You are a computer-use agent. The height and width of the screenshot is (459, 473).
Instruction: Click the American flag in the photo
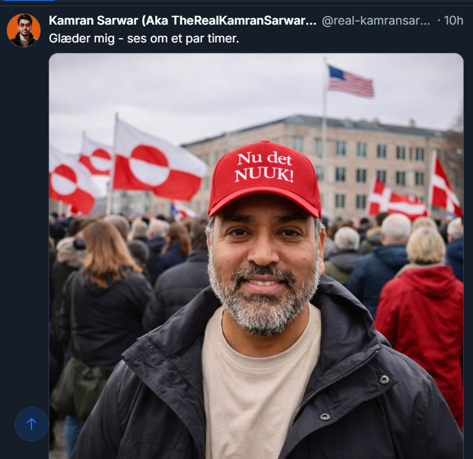[x=350, y=81]
